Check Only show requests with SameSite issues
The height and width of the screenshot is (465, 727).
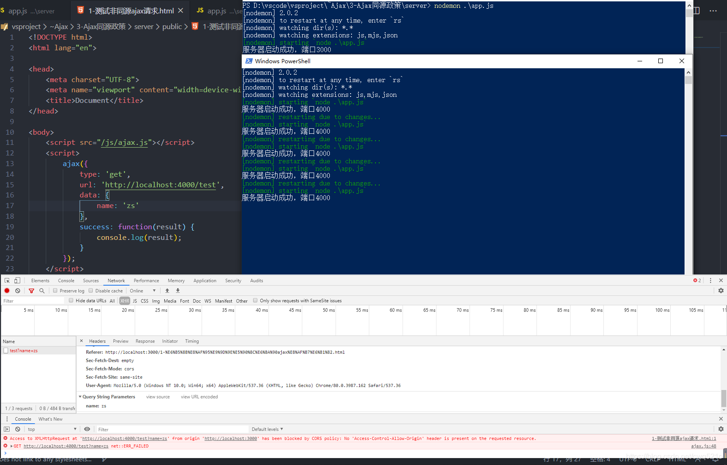pyautogui.click(x=255, y=300)
